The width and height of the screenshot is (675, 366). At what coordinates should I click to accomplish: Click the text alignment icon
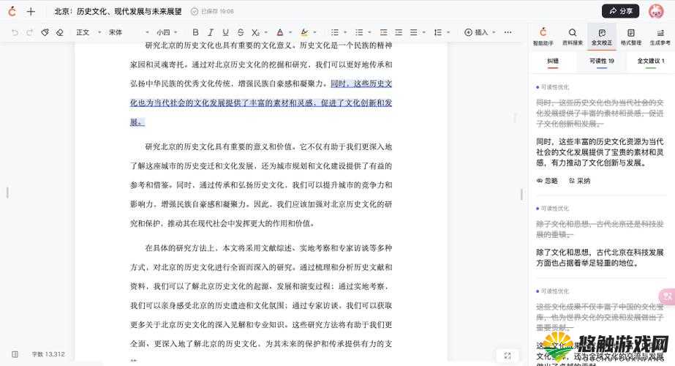tap(413, 32)
